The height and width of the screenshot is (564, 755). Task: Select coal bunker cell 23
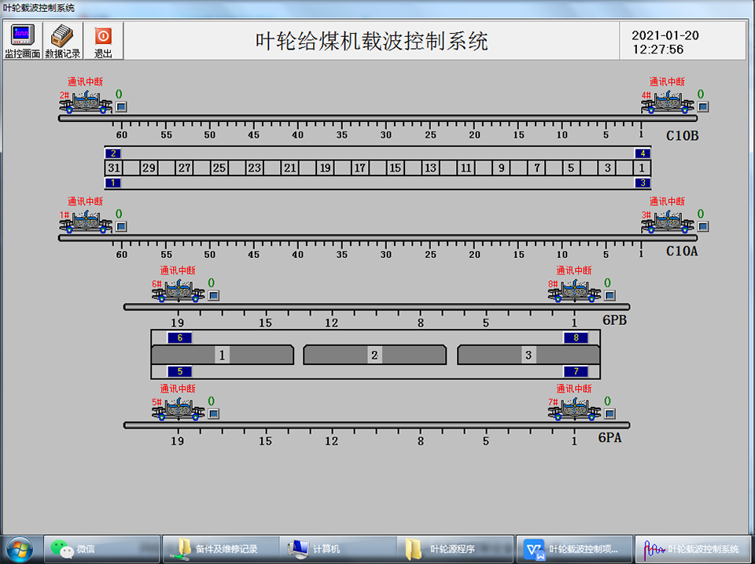pyautogui.click(x=254, y=168)
